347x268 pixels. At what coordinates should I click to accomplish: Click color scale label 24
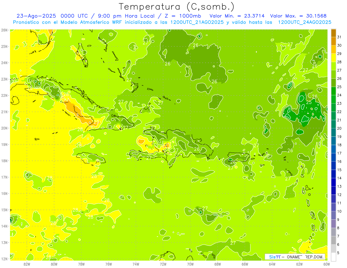coord(339,95)
